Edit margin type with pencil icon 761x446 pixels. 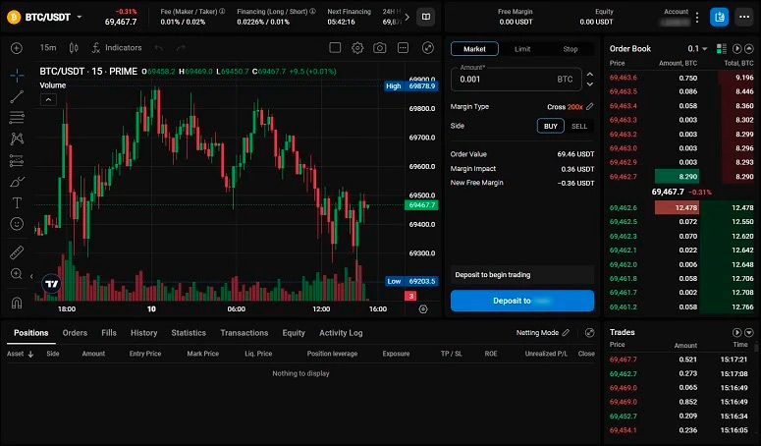tap(589, 106)
